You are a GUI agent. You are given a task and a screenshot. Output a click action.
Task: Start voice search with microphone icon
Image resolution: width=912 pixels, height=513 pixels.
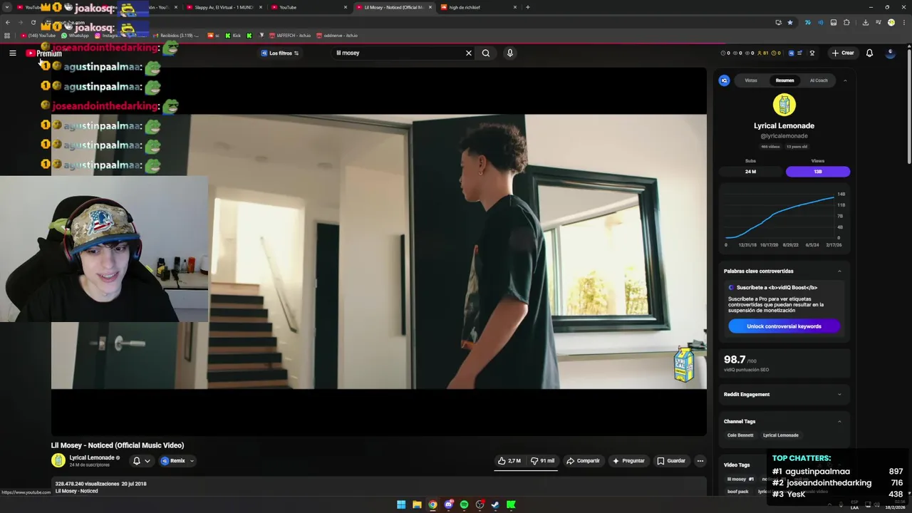(509, 53)
